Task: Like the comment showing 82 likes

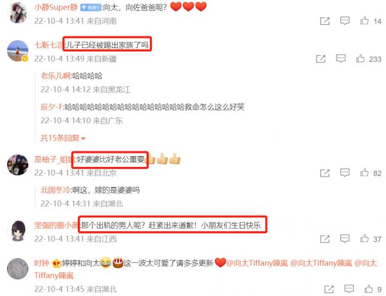Action: click(364, 173)
